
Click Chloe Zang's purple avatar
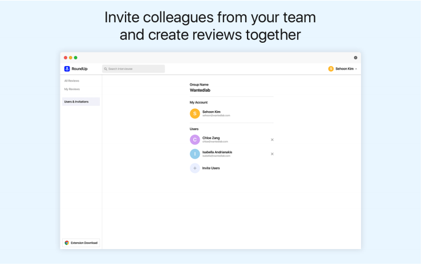(195, 140)
